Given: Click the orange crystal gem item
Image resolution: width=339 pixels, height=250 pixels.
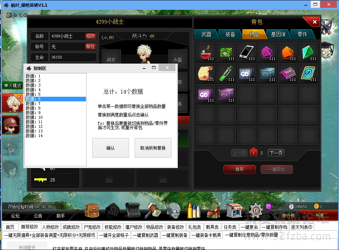Looking at the screenshot, I should tap(288, 53).
